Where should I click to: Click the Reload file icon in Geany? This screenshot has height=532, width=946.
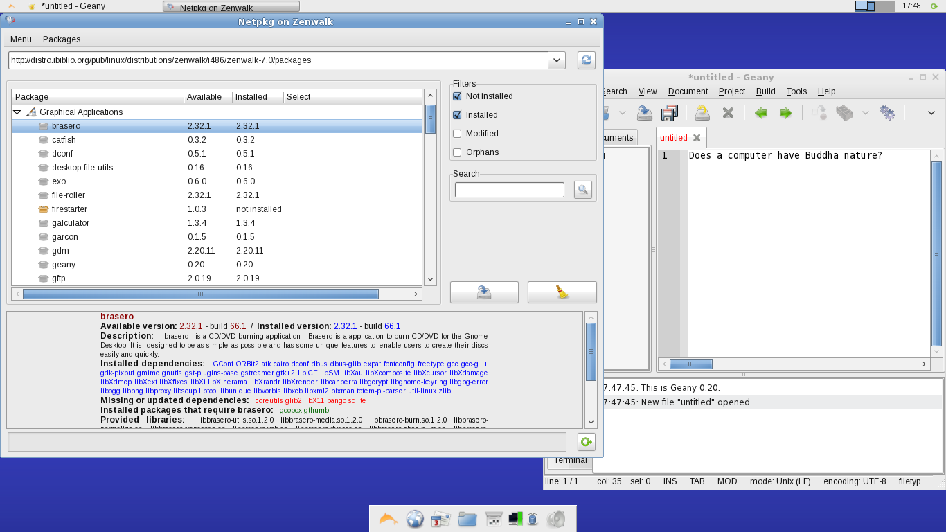click(702, 113)
